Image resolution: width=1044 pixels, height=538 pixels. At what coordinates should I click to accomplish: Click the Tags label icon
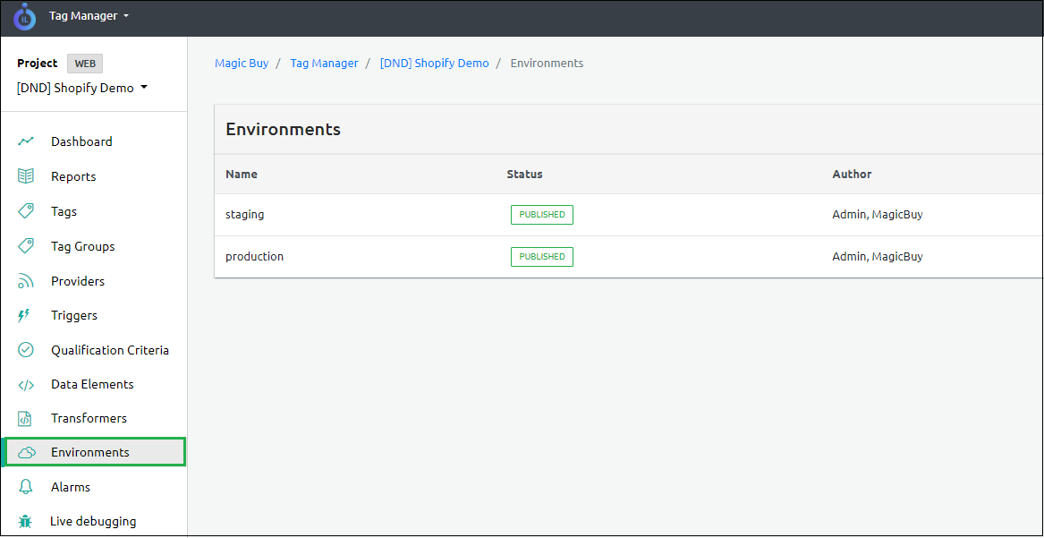click(26, 211)
